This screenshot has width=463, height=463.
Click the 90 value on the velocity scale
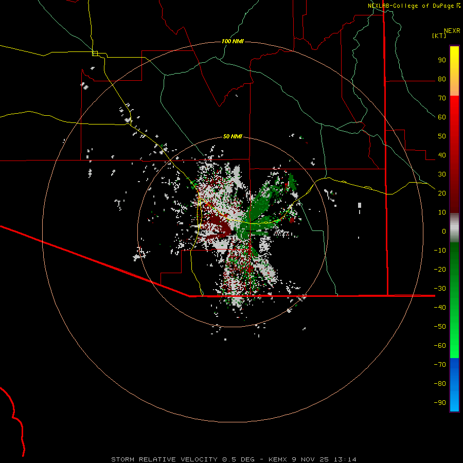pyautogui.click(x=442, y=60)
